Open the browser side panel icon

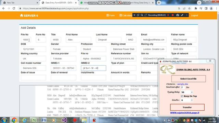pyautogui.click(x=206, y=8)
